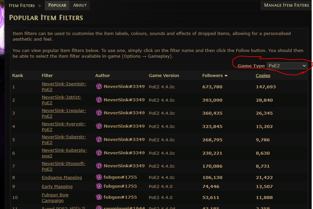Open the Endgame Mapping filter
Image resolution: width=313 pixels, height=209 pixels.
(x=62, y=178)
